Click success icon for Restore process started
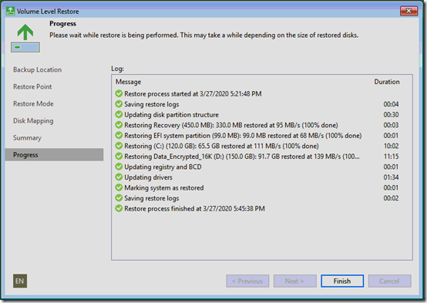The image size is (427, 303). [119, 93]
